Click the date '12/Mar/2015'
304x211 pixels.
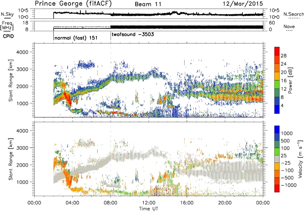point(243,4)
